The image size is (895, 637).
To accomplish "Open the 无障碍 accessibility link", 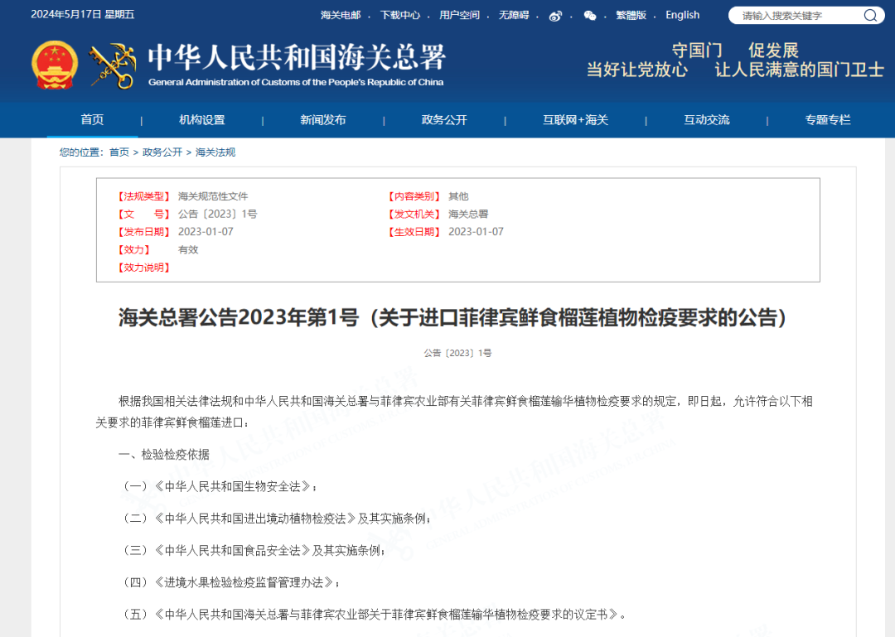I will coord(514,15).
